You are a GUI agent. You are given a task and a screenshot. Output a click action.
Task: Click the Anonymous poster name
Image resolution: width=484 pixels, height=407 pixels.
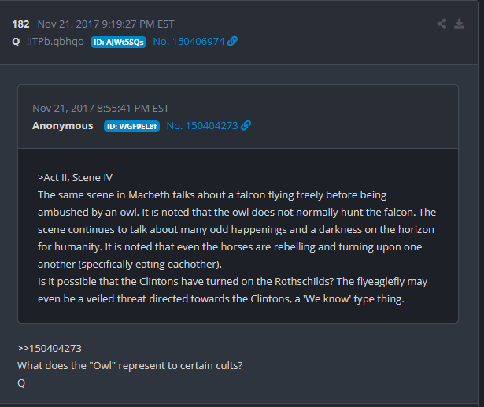coord(62,125)
